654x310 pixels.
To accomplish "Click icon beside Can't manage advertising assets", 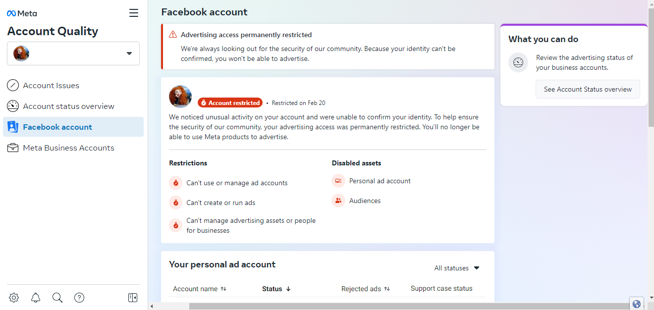I will click(x=175, y=225).
